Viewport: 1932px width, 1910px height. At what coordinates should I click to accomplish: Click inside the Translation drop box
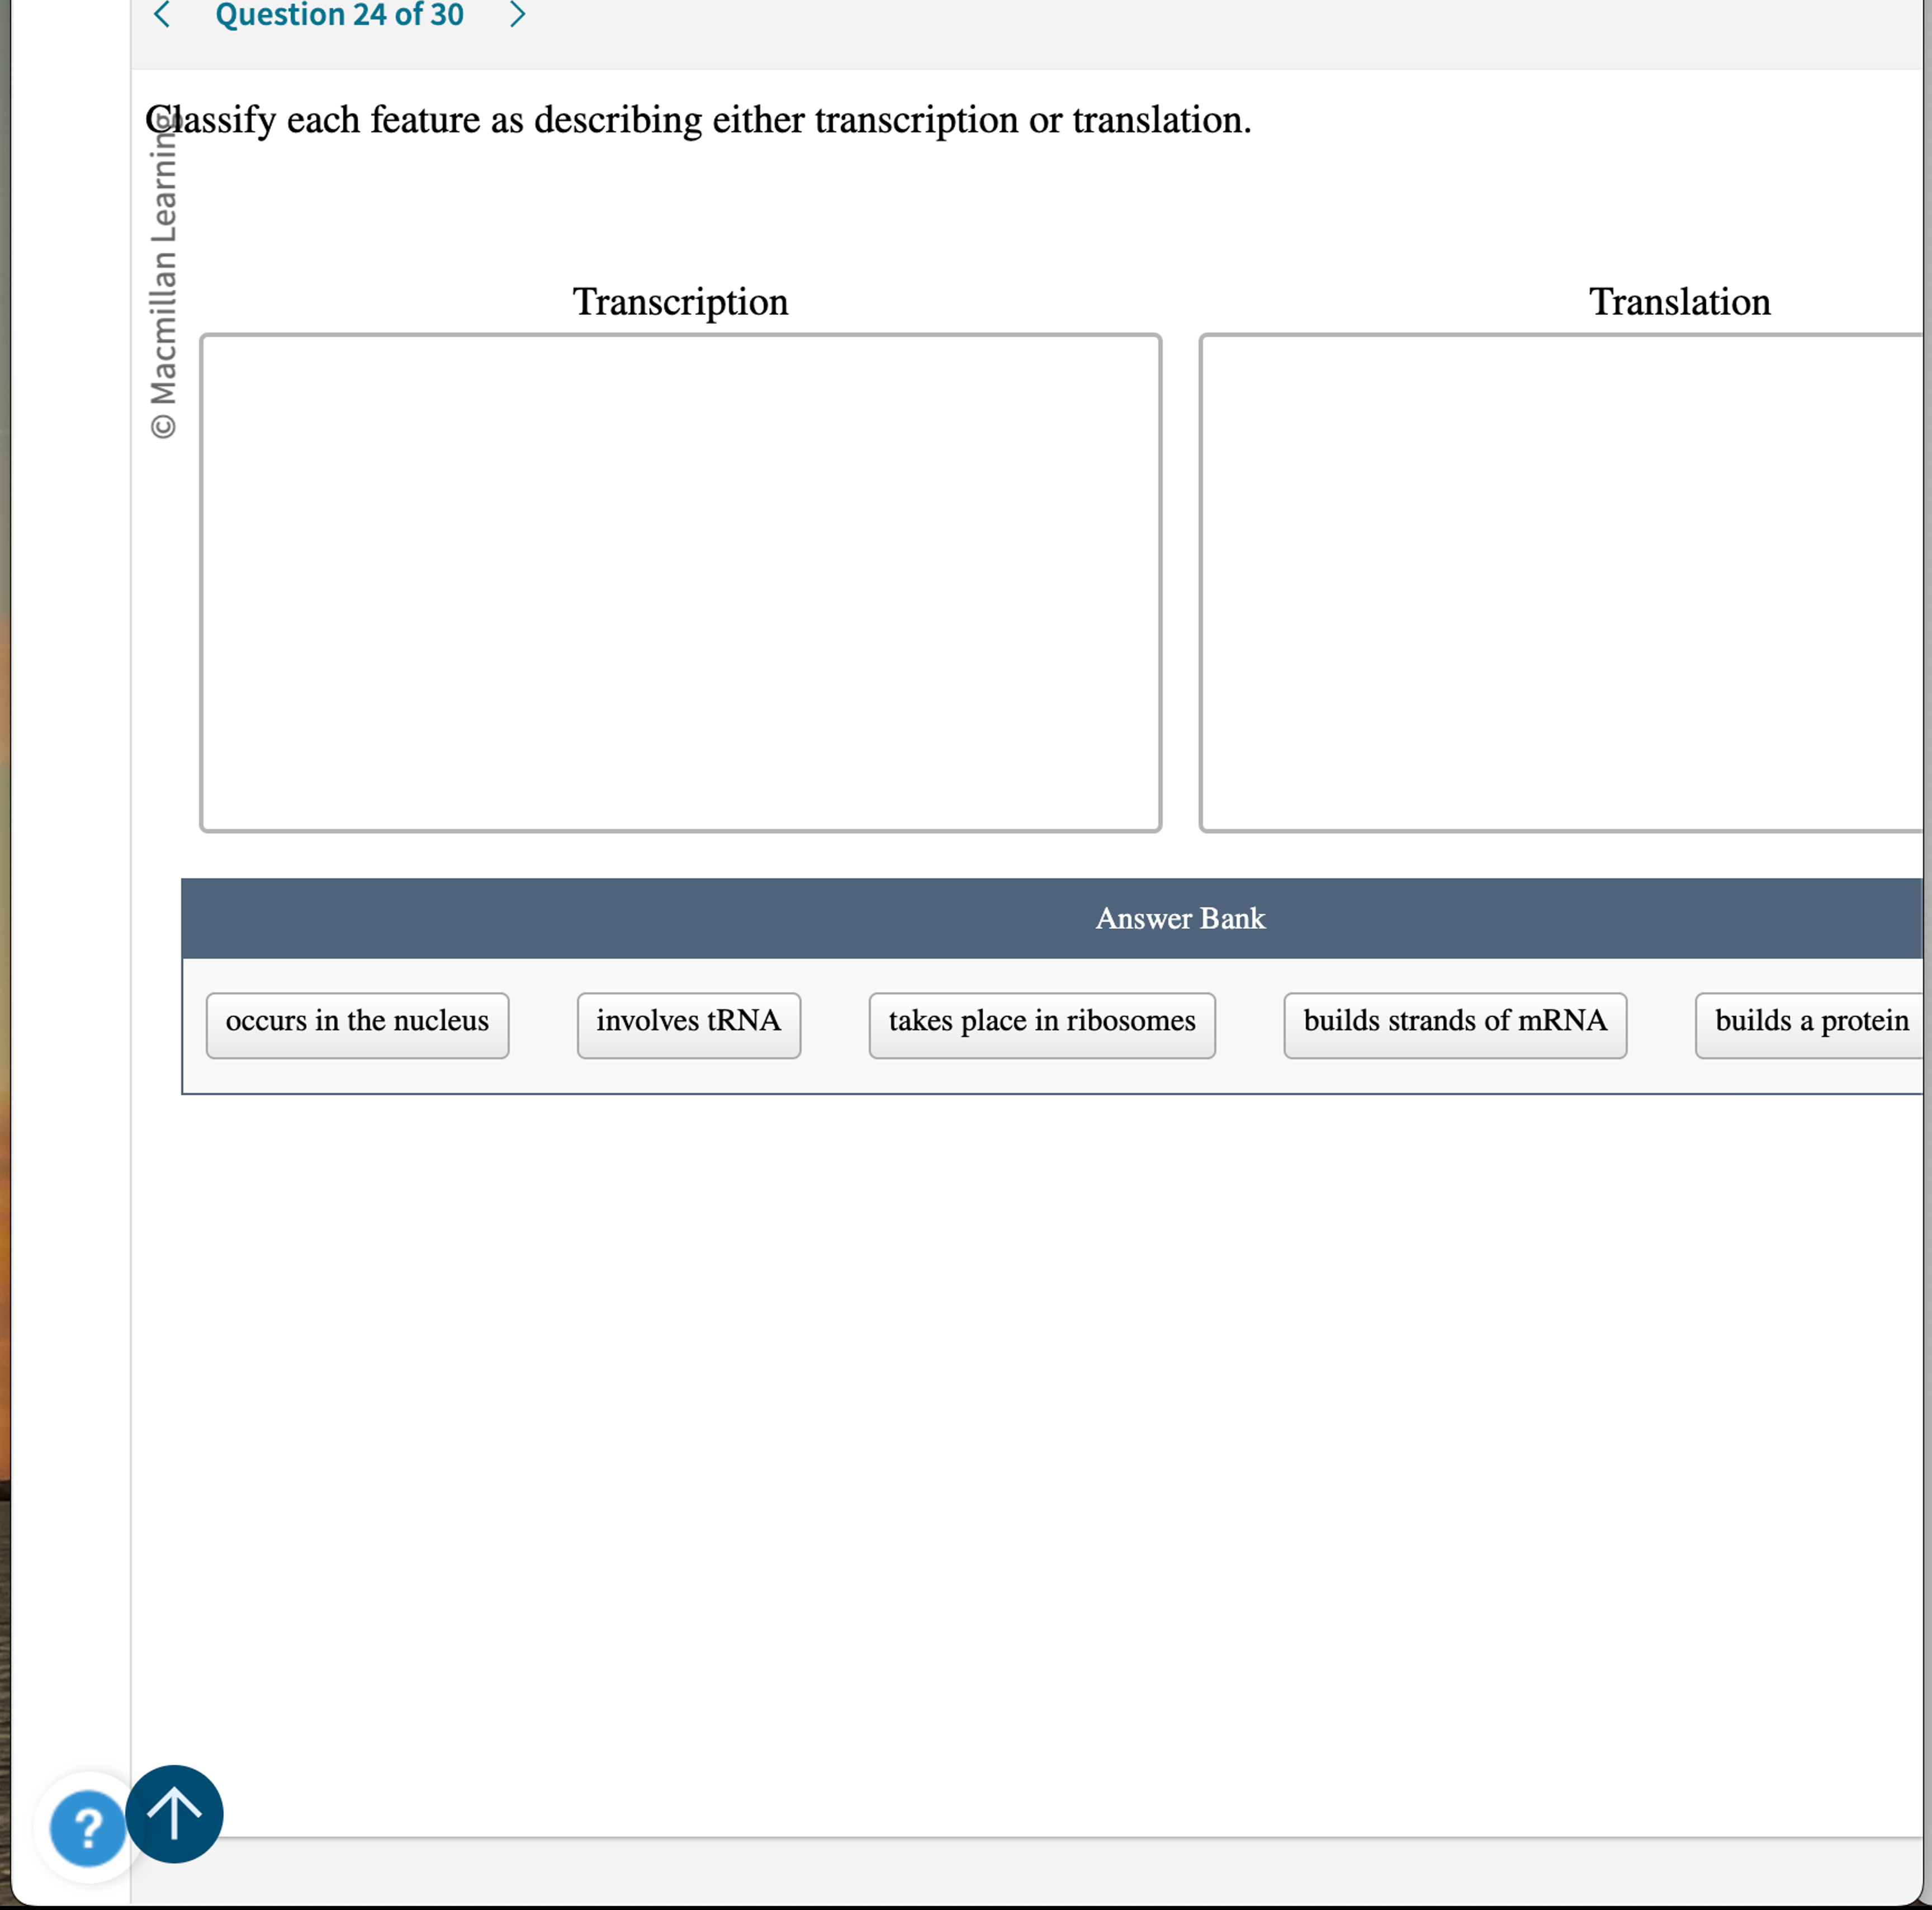(x=1561, y=583)
